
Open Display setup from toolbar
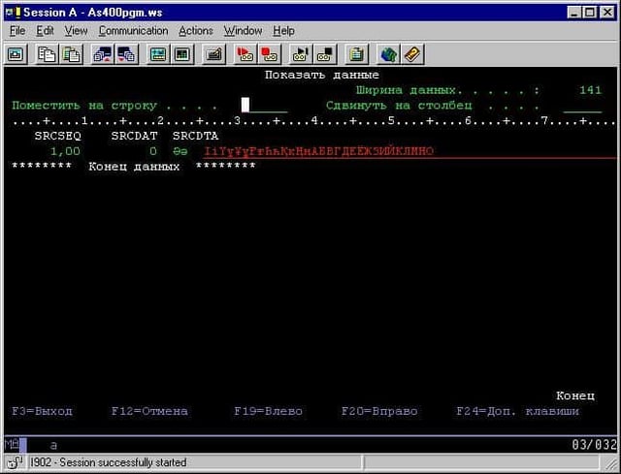(158, 54)
